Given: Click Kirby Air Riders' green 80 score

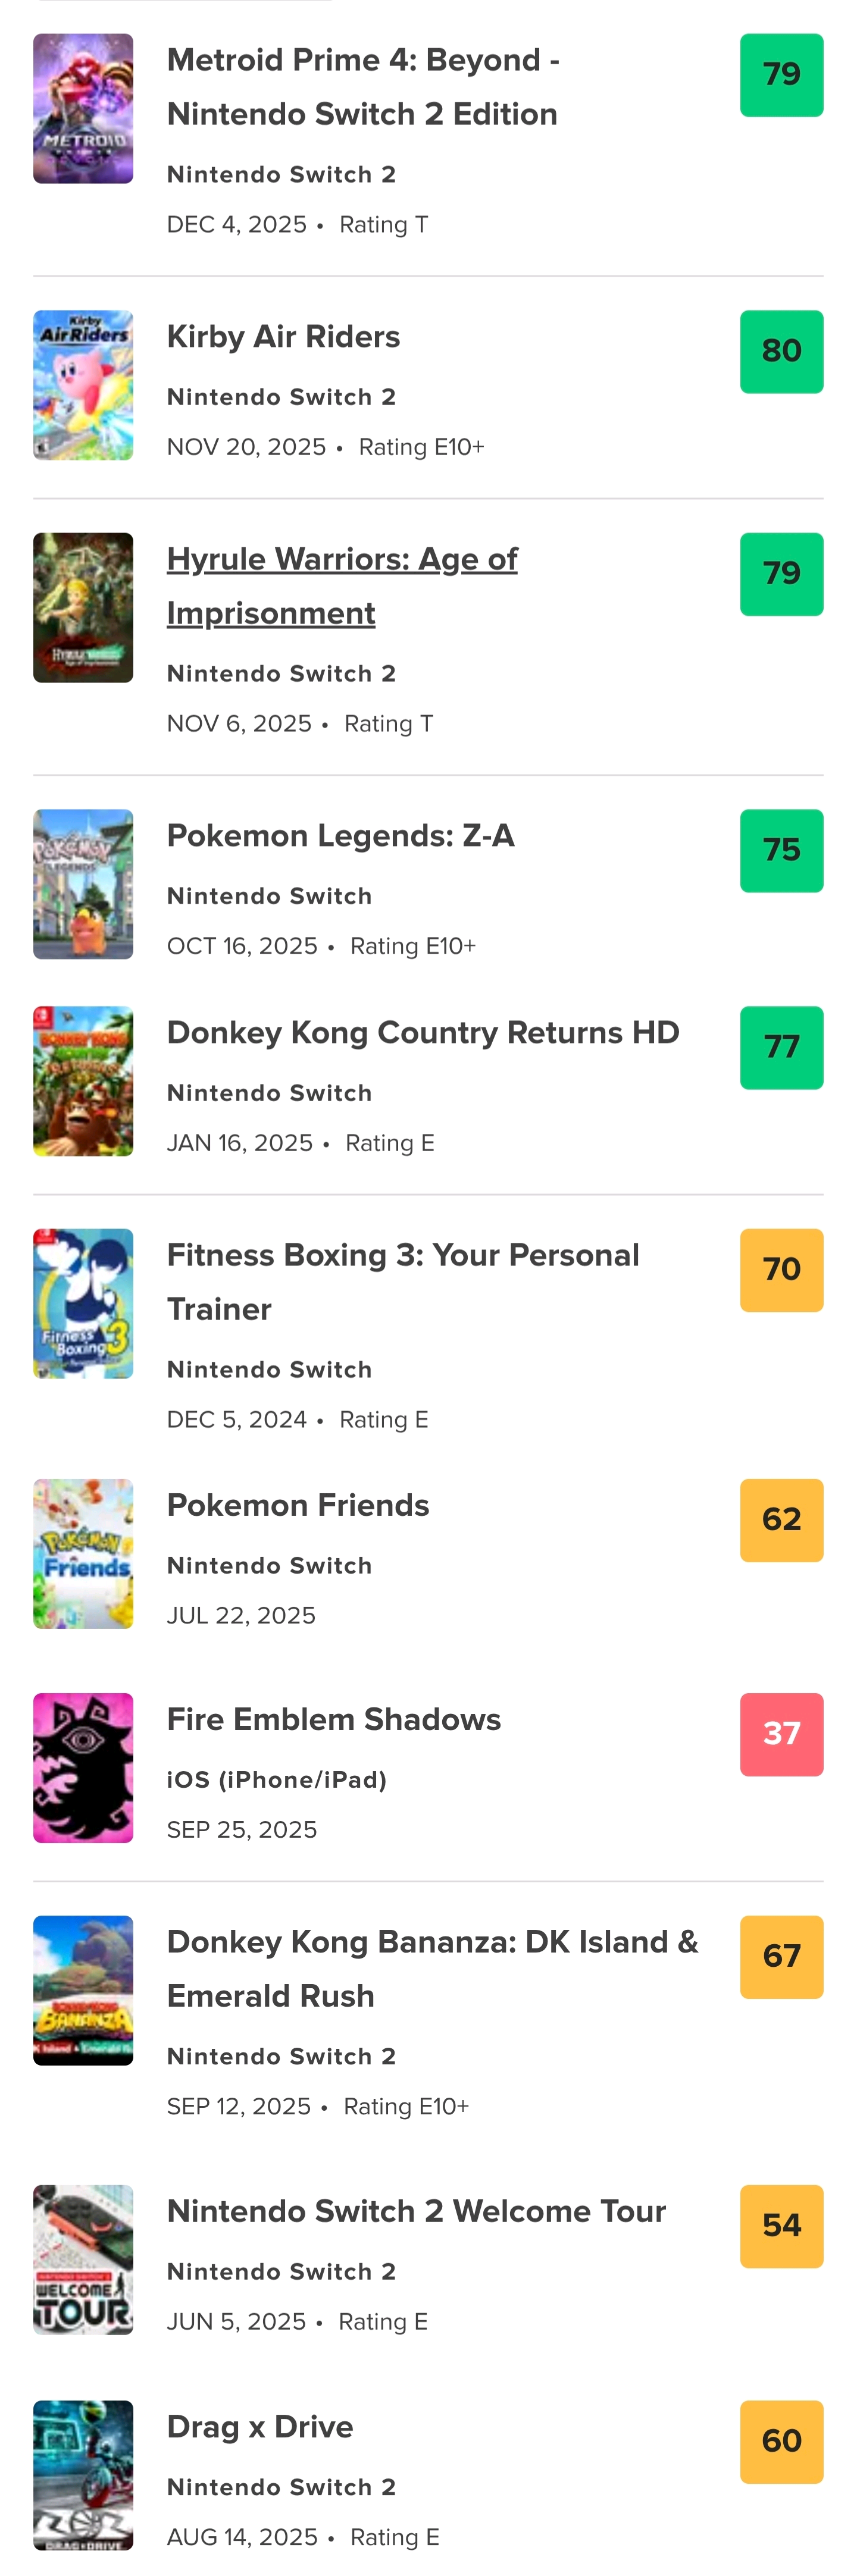Looking at the screenshot, I should click(x=780, y=351).
